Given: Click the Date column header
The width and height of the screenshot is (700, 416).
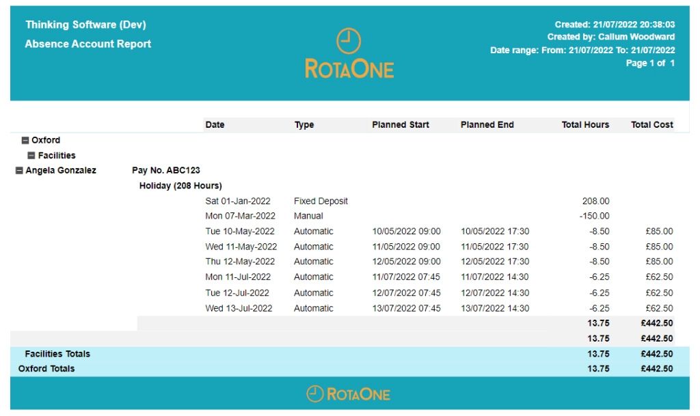Looking at the screenshot, I should (x=215, y=125).
